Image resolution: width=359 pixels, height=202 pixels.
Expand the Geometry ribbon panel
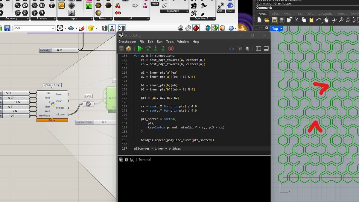coord(28,19)
